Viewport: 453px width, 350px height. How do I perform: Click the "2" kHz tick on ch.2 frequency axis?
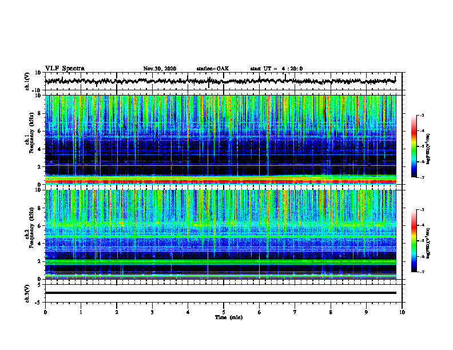(x=40, y=261)
